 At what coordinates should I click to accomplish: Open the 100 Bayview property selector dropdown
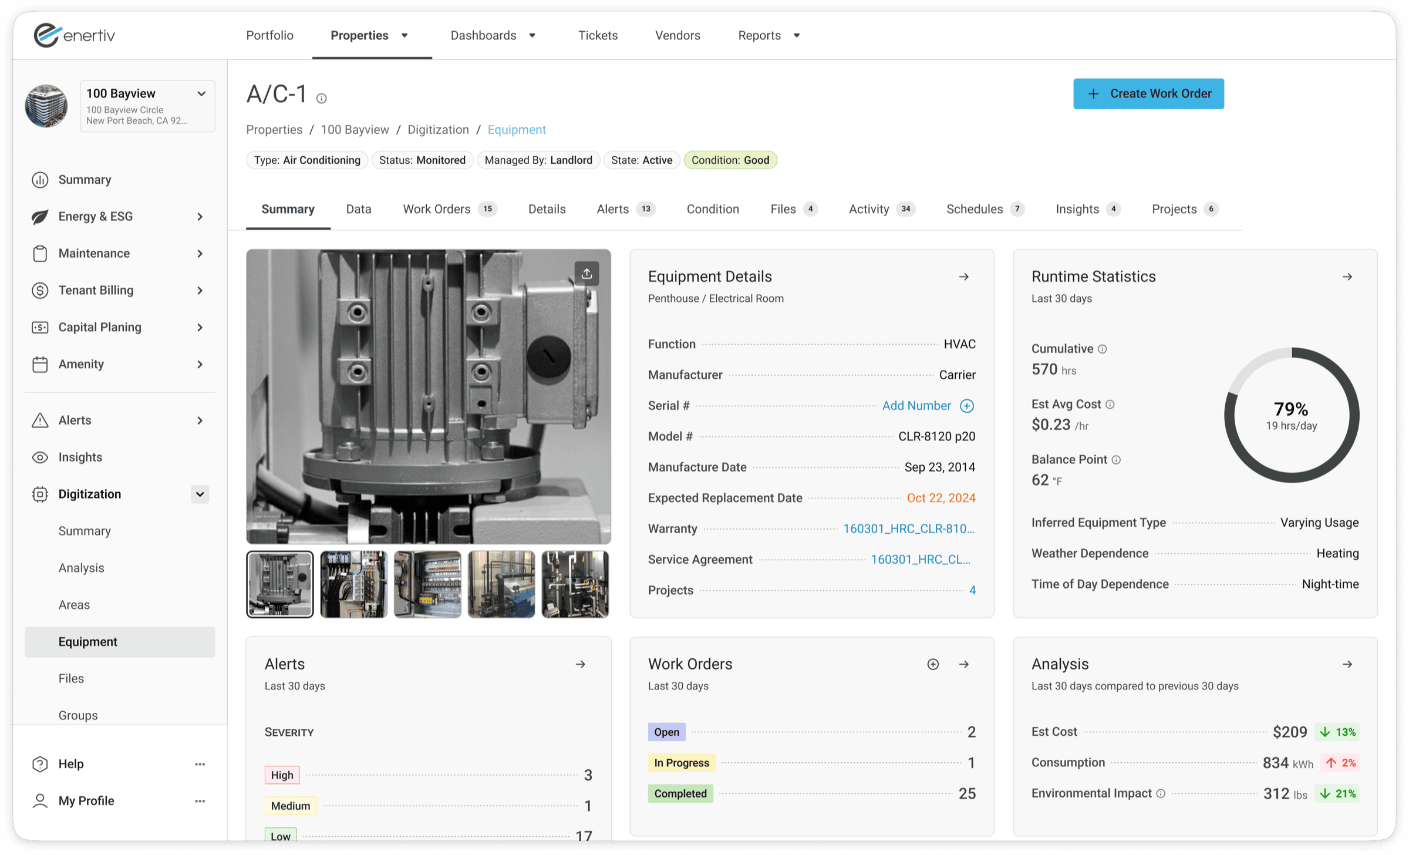tap(147, 106)
